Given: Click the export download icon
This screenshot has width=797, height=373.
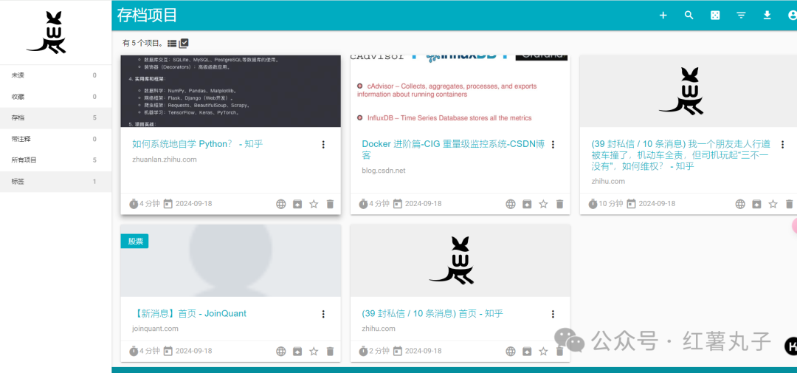Looking at the screenshot, I should click(x=767, y=16).
